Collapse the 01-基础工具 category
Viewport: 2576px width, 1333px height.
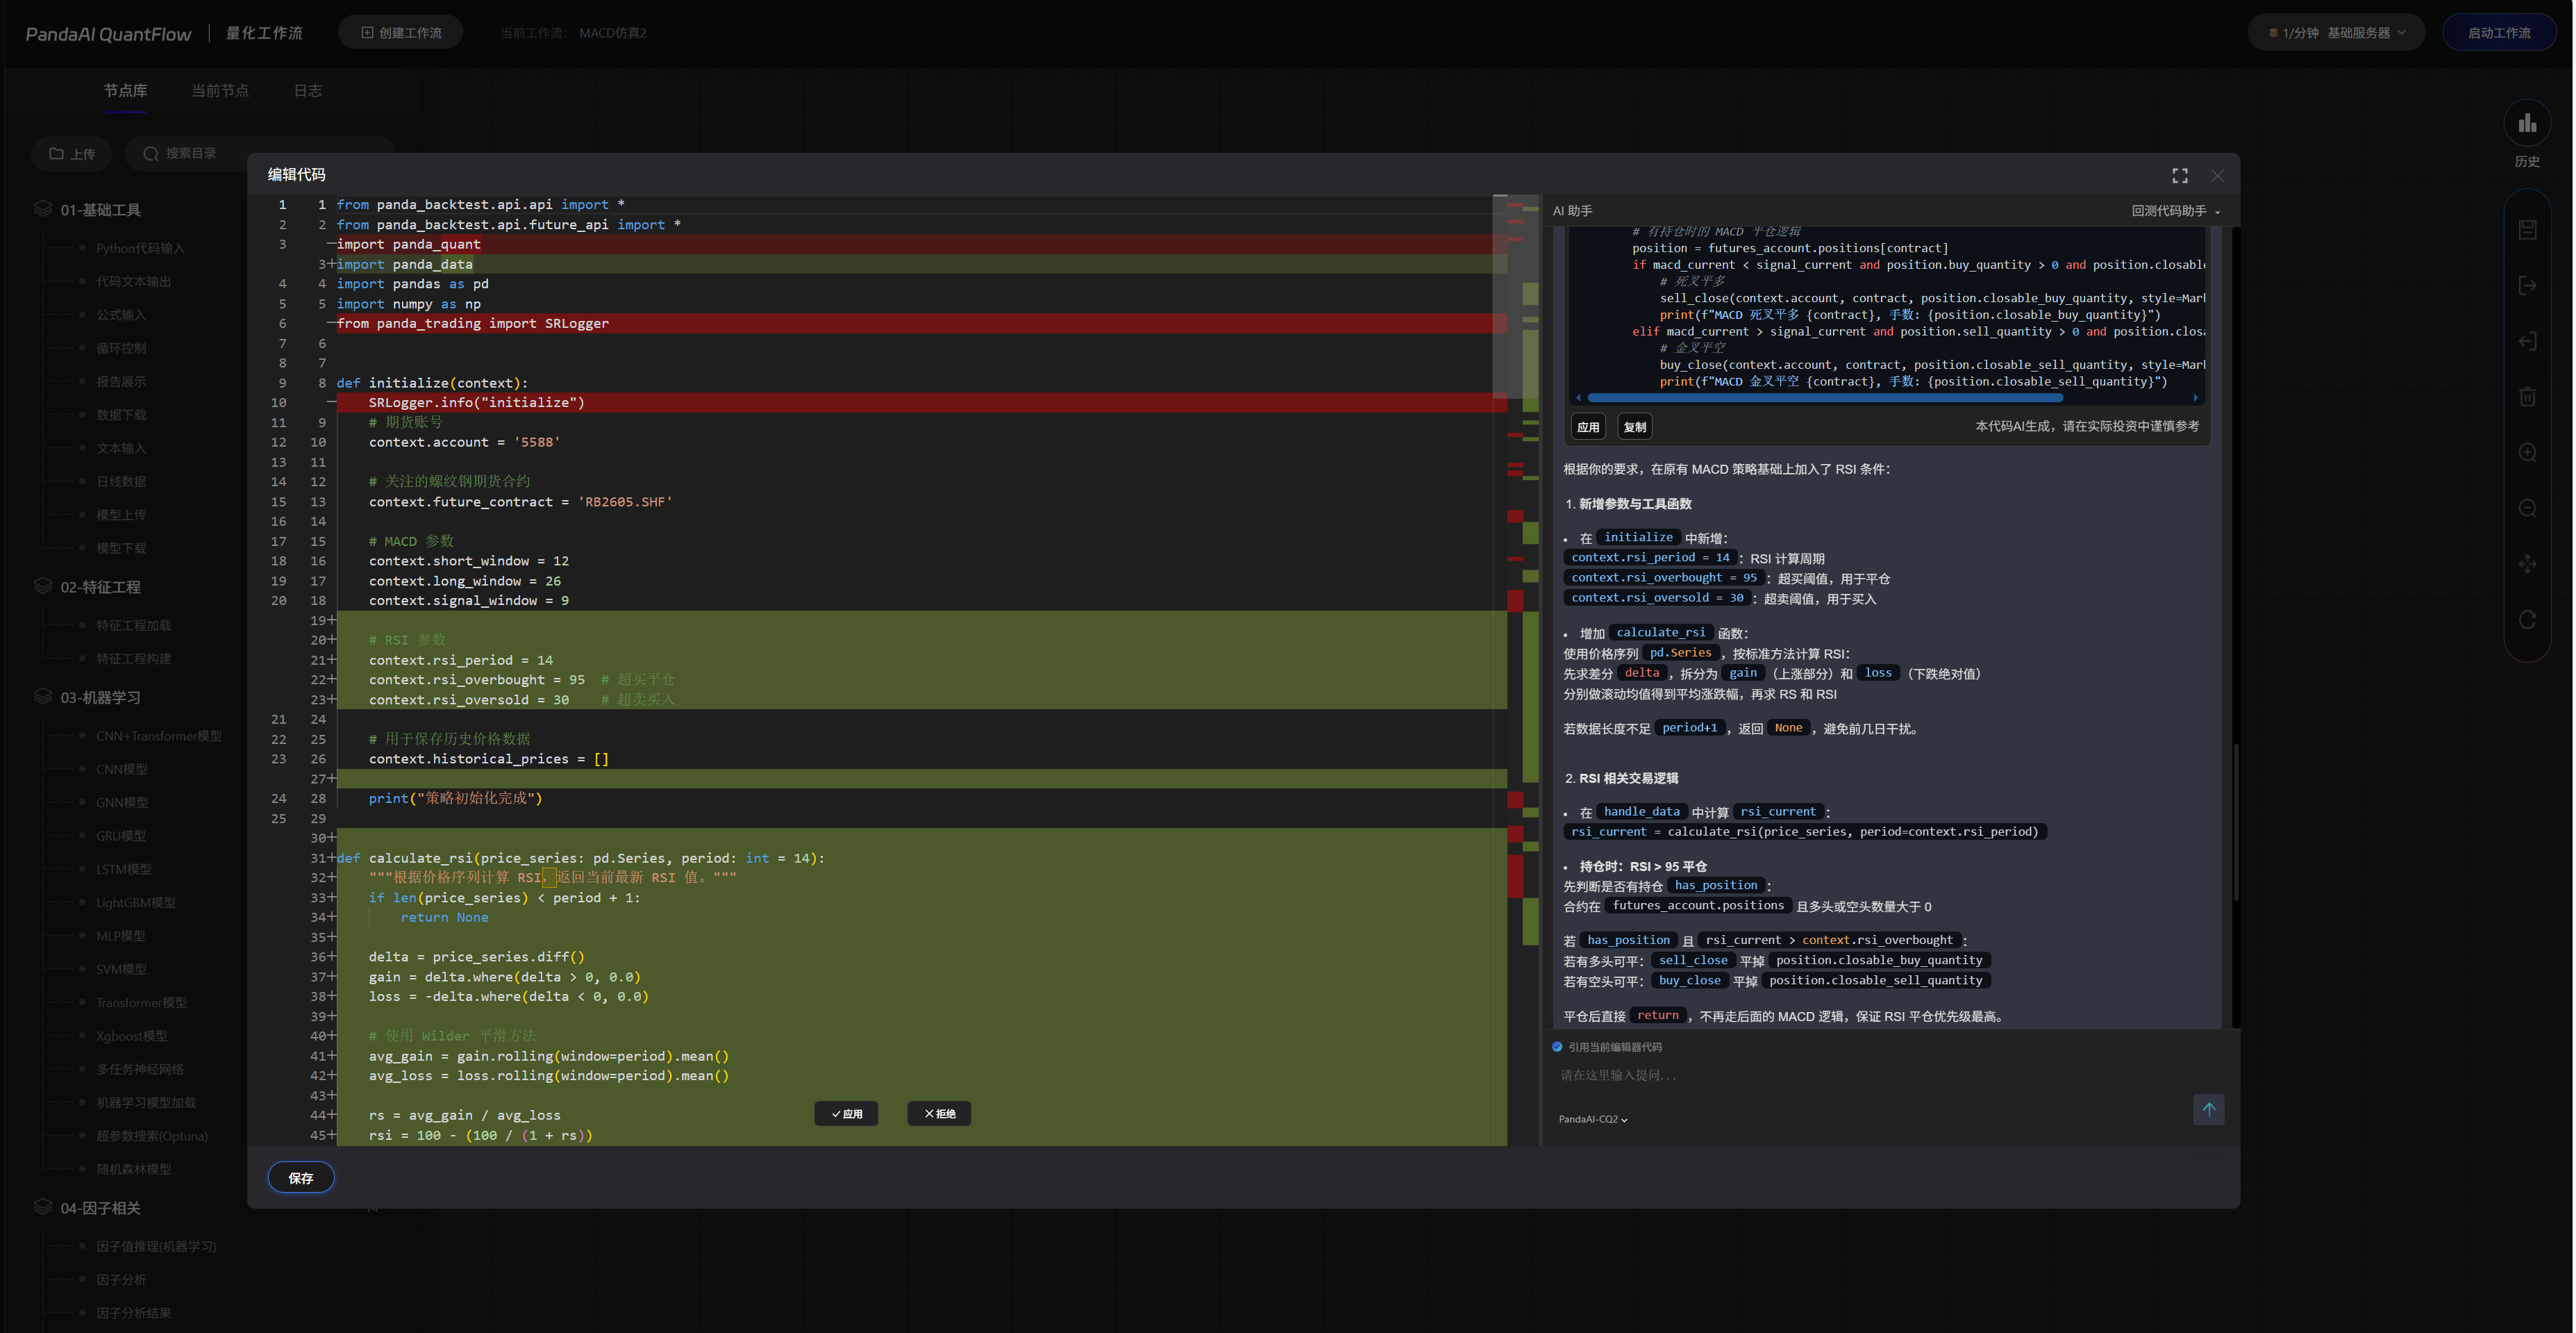click(x=100, y=209)
